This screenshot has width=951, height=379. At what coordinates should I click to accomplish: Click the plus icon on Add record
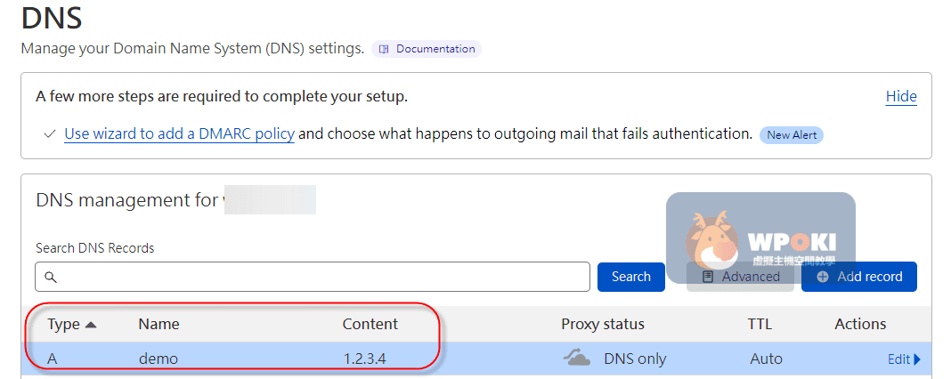[822, 277]
